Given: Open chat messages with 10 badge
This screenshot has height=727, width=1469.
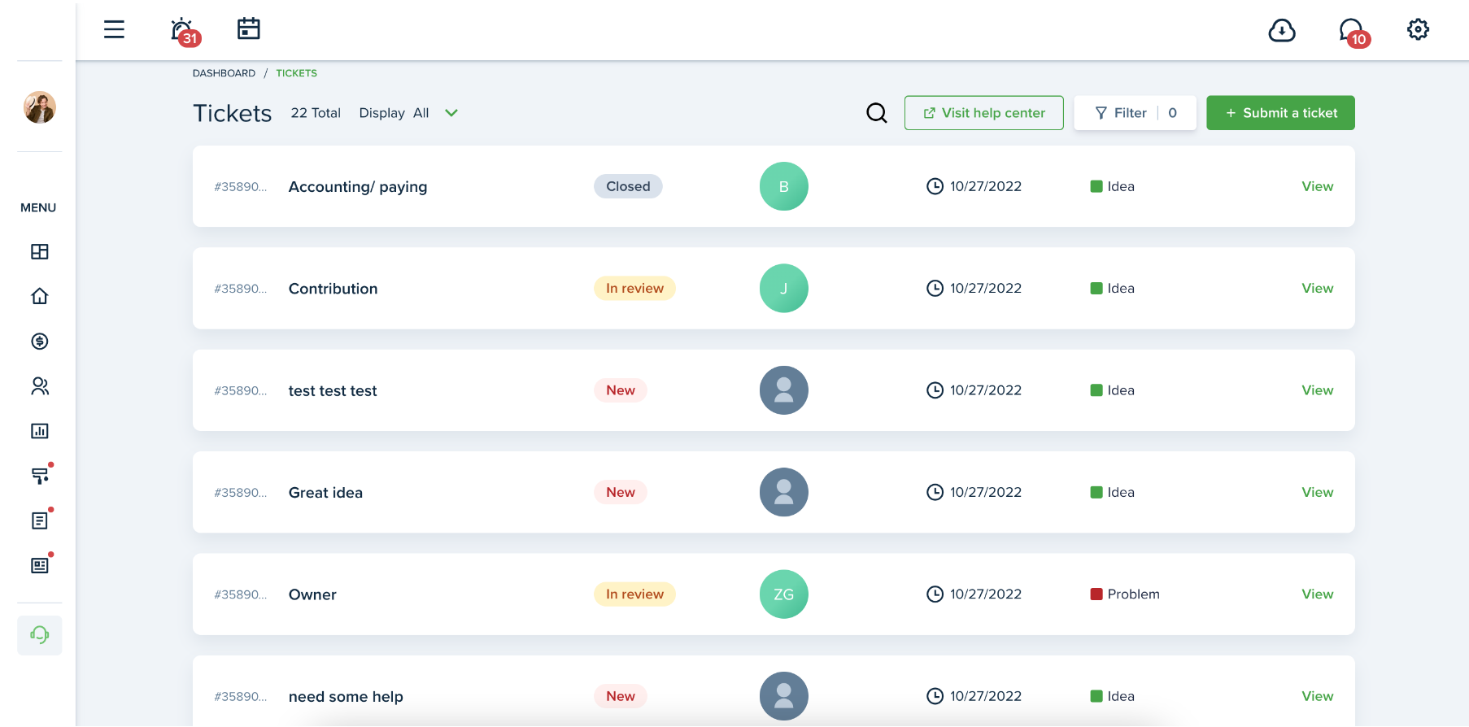Looking at the screenshot, I should tap(1352, 32).
